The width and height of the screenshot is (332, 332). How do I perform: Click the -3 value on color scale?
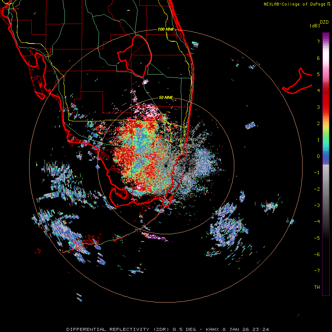pos(317,205)
